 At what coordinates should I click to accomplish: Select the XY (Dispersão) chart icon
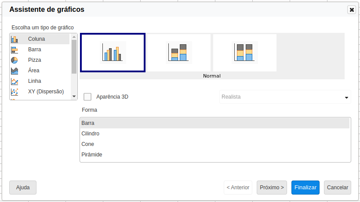[x=15, y=92]
